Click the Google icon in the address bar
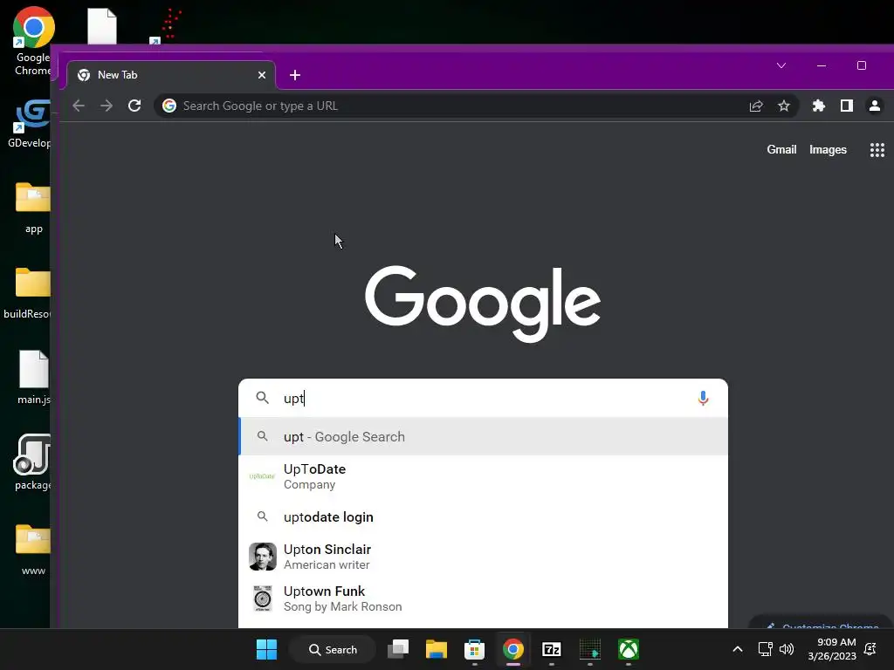 169,106
